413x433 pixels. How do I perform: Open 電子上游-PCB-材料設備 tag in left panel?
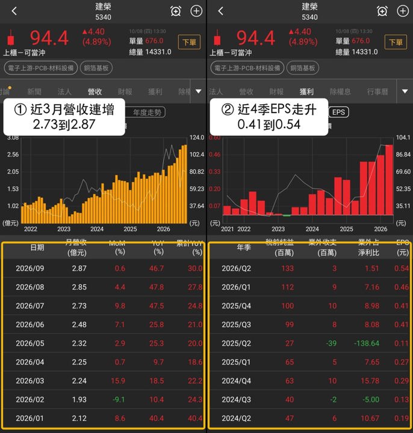click(41, 68)
